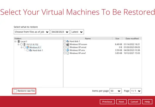Click the '8.48 KB' size value
Screen dimensions: 155x107
[119, 44]
